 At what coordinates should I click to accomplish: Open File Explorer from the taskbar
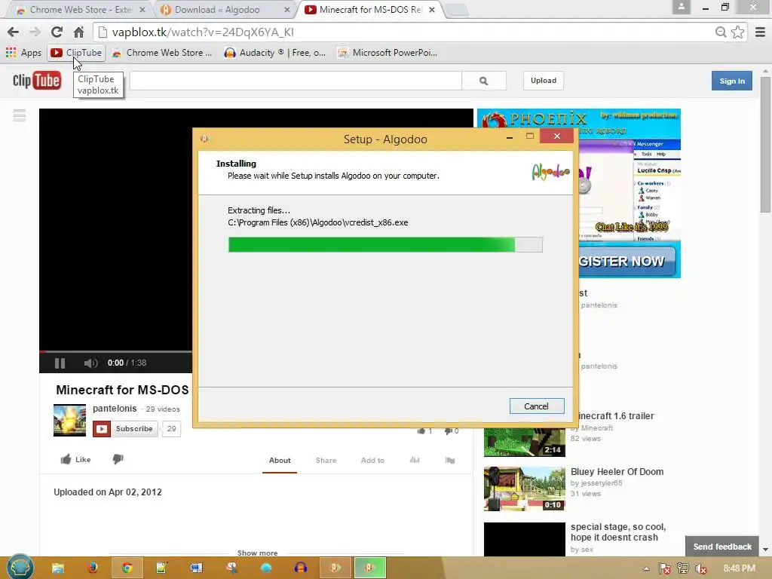pyautogui.click(x=58, y=568)
